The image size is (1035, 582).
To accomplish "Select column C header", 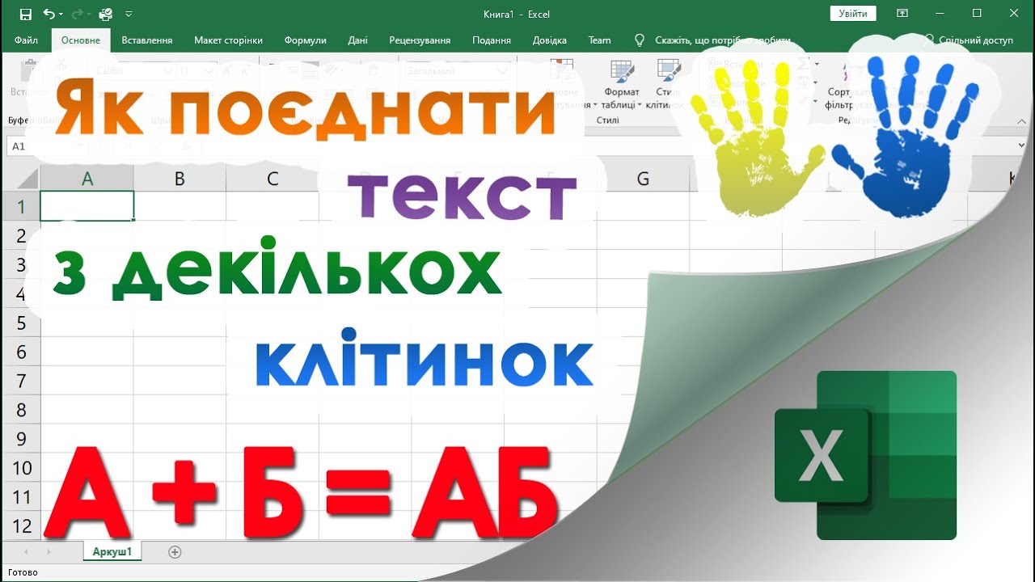I will pos(272,179).
